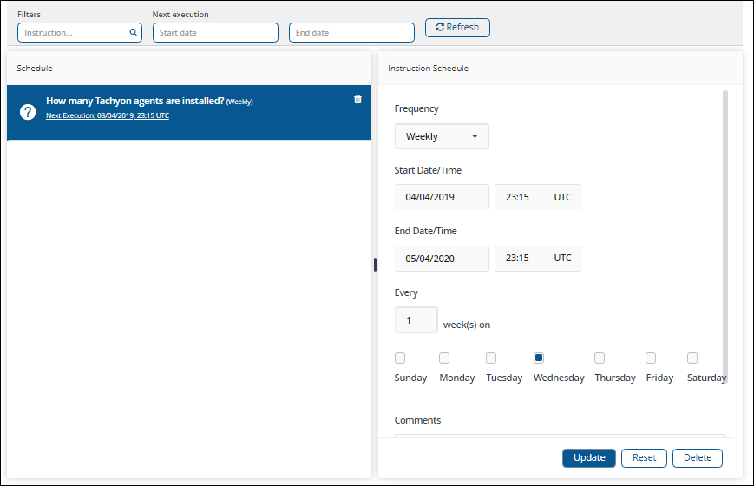Click the Every week(s) number field
The height and width of the screenshot is (486, 754).
pos(416,320)
